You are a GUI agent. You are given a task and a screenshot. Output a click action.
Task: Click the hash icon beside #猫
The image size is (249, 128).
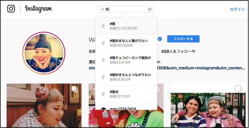[x=103, y=26]
